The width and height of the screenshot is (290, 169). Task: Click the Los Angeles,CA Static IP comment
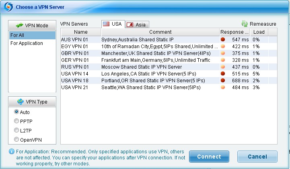149,73
